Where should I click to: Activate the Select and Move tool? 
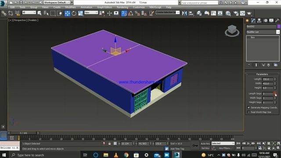coord(67,13)
